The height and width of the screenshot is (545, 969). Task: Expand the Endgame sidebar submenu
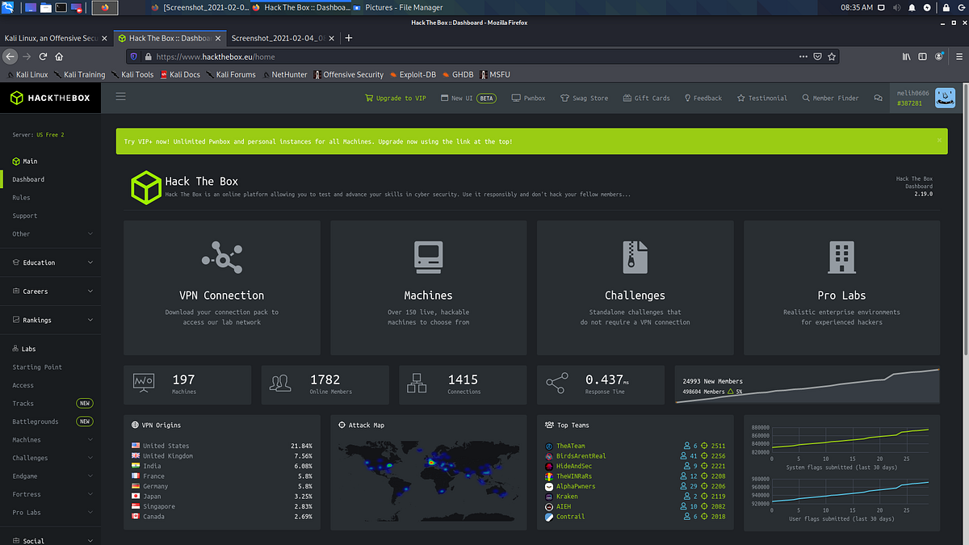point(52,476)
